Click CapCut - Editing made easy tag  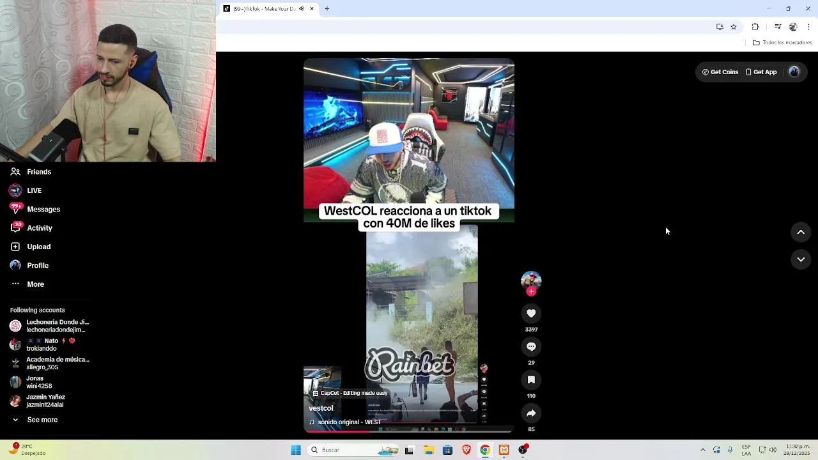350,393
